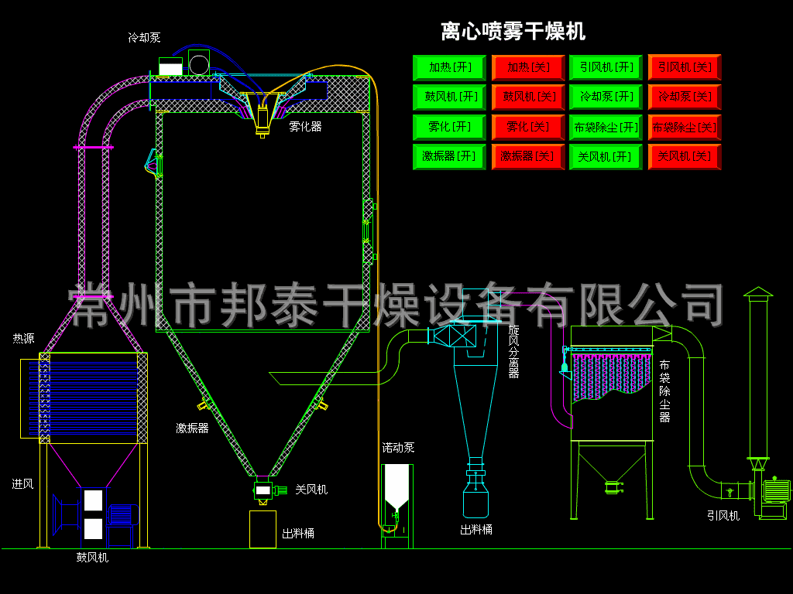Click the 离心喷雾干燥机 title text
The width and height of the screenshot is (793, 594).
click(x=512, y=31)
